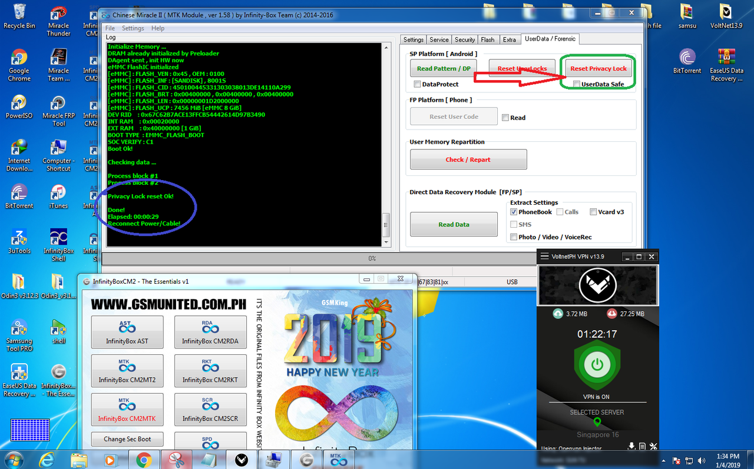Open the samsu folder on the desktop
Screen dimensions: 754x469
pos(687,16)
